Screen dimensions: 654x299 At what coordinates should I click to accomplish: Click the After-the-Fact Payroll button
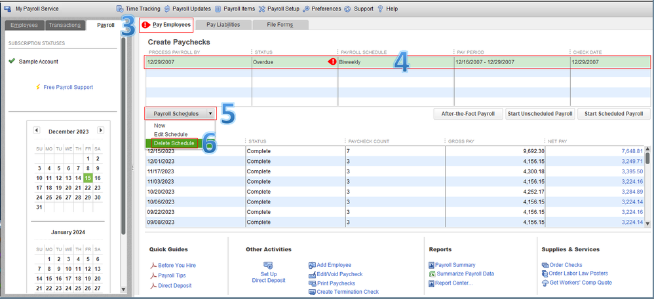pos(468,114)
